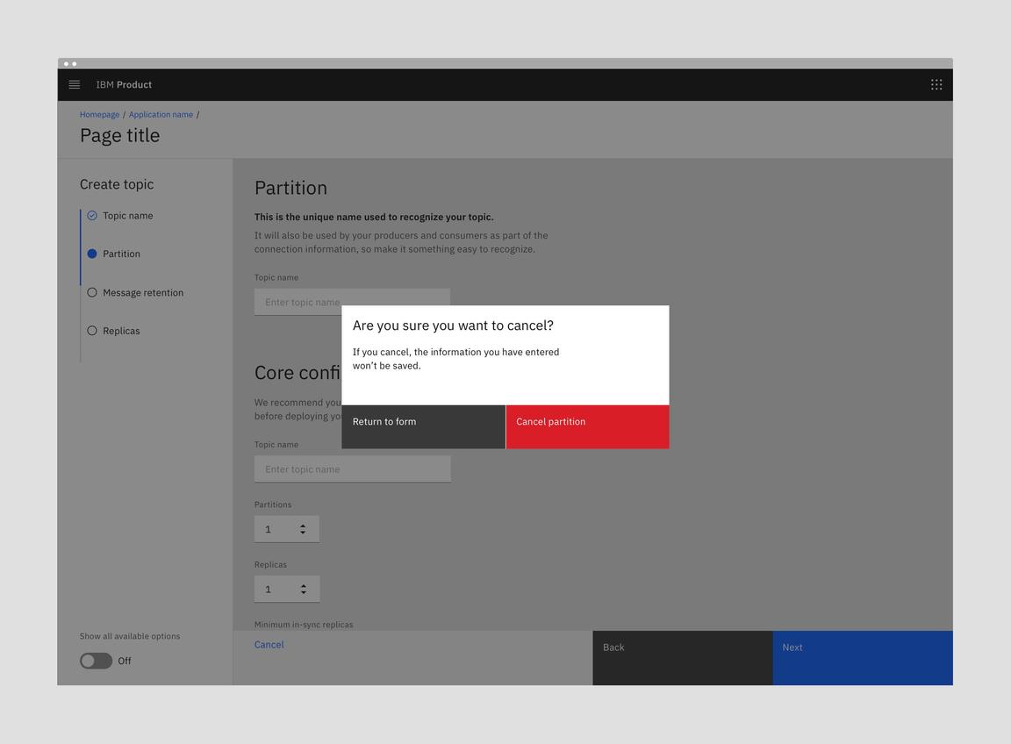Viewport: 1011px width, 744px height.
Task: Select the Message retention step circle
Action: [x=92, y=292]
